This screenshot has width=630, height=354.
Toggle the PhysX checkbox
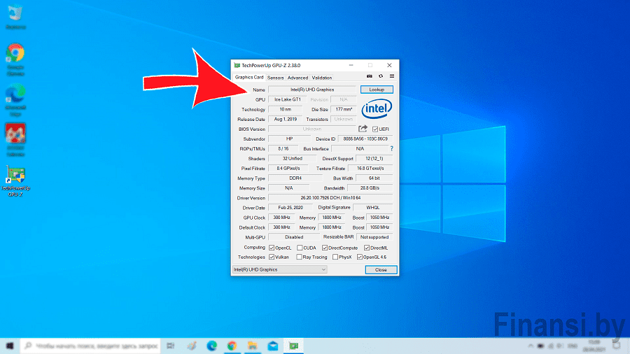click(335, 257)
